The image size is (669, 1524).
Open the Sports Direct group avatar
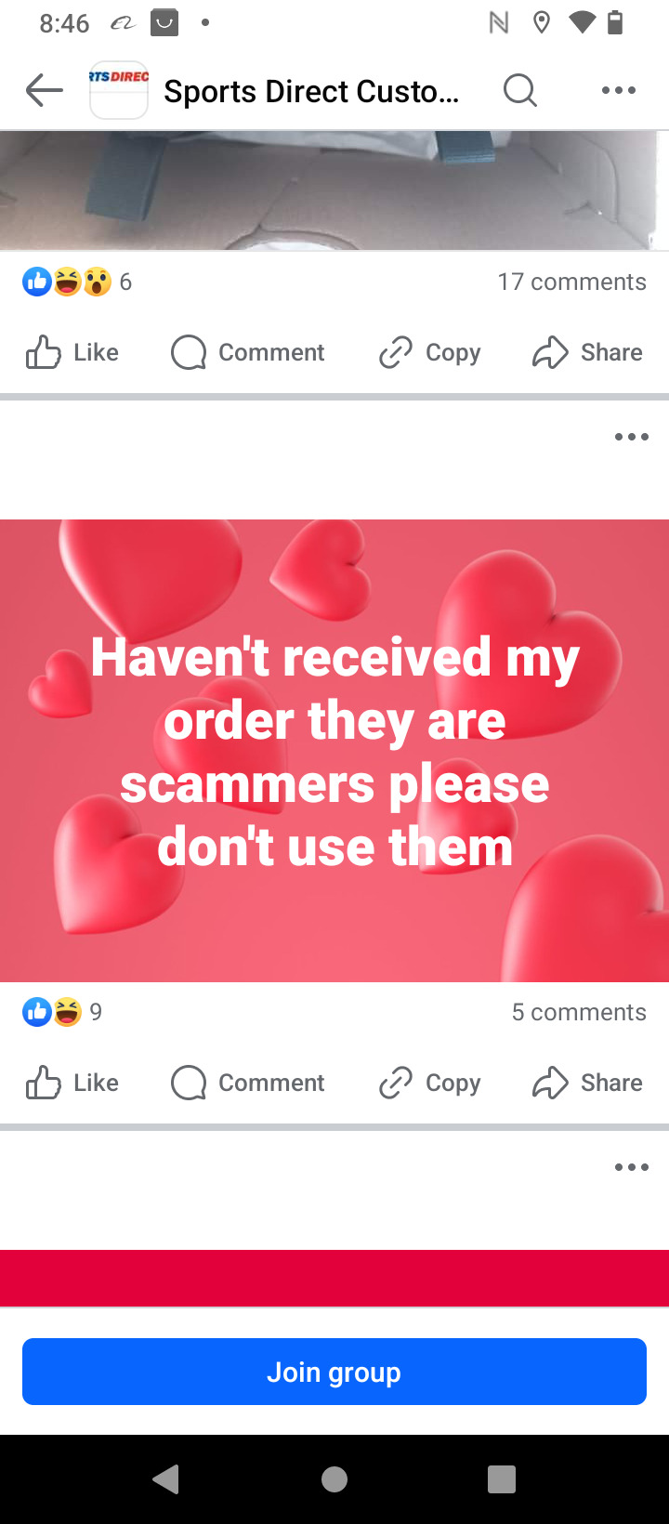point(119,90)
